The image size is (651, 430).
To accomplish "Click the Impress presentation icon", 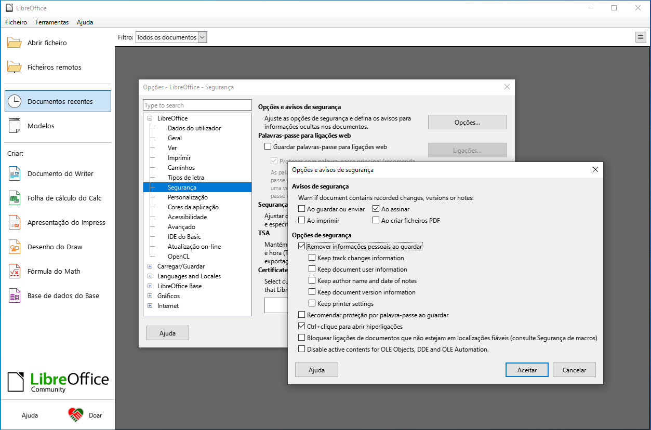I will 15,223.
